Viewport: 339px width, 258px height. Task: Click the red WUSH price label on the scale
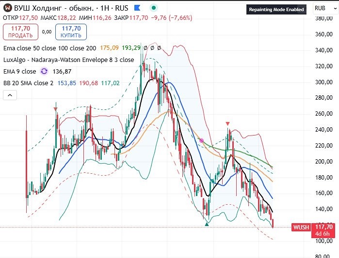coord(301,227)
